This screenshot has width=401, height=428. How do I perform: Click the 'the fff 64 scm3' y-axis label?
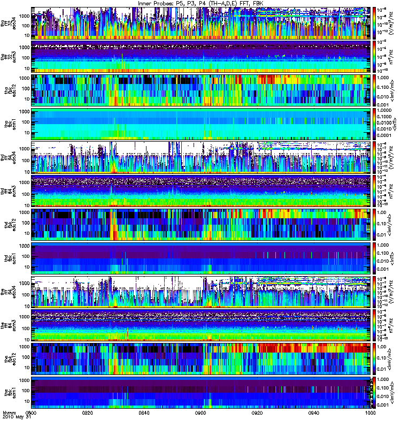pyautogui.click(x=8, y=325)
